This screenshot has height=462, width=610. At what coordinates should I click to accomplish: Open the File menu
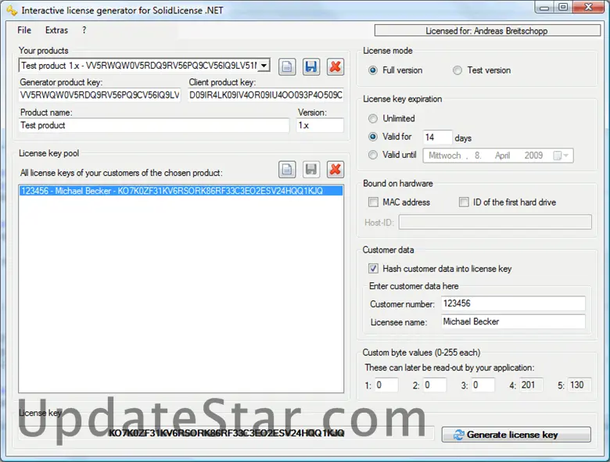coord(24,30)
